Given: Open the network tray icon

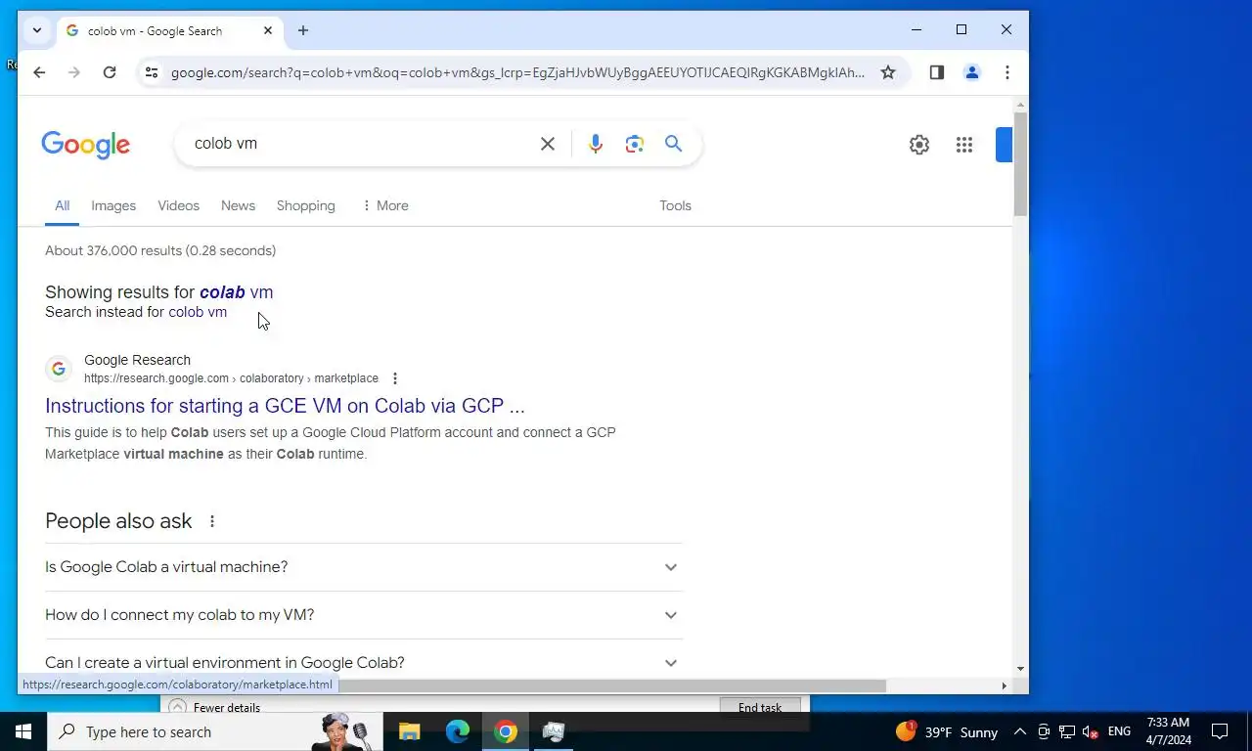Looking at the screenshot, I should pos(1067,731).
